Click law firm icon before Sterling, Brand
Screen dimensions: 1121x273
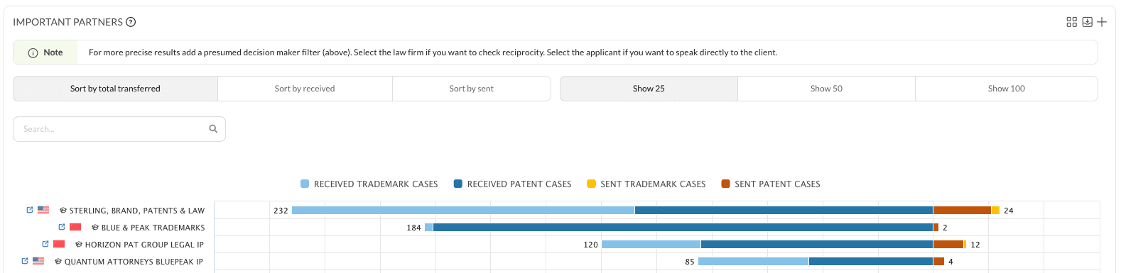tap(63, 211)
